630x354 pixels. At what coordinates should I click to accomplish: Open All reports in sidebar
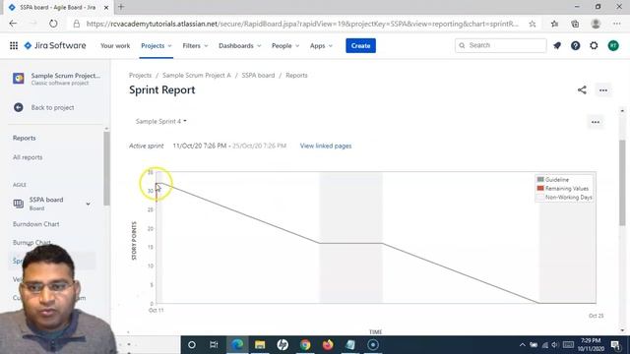28,157
